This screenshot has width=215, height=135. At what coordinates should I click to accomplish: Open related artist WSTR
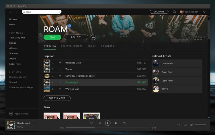pyautogui.click(x=177, y=89)
